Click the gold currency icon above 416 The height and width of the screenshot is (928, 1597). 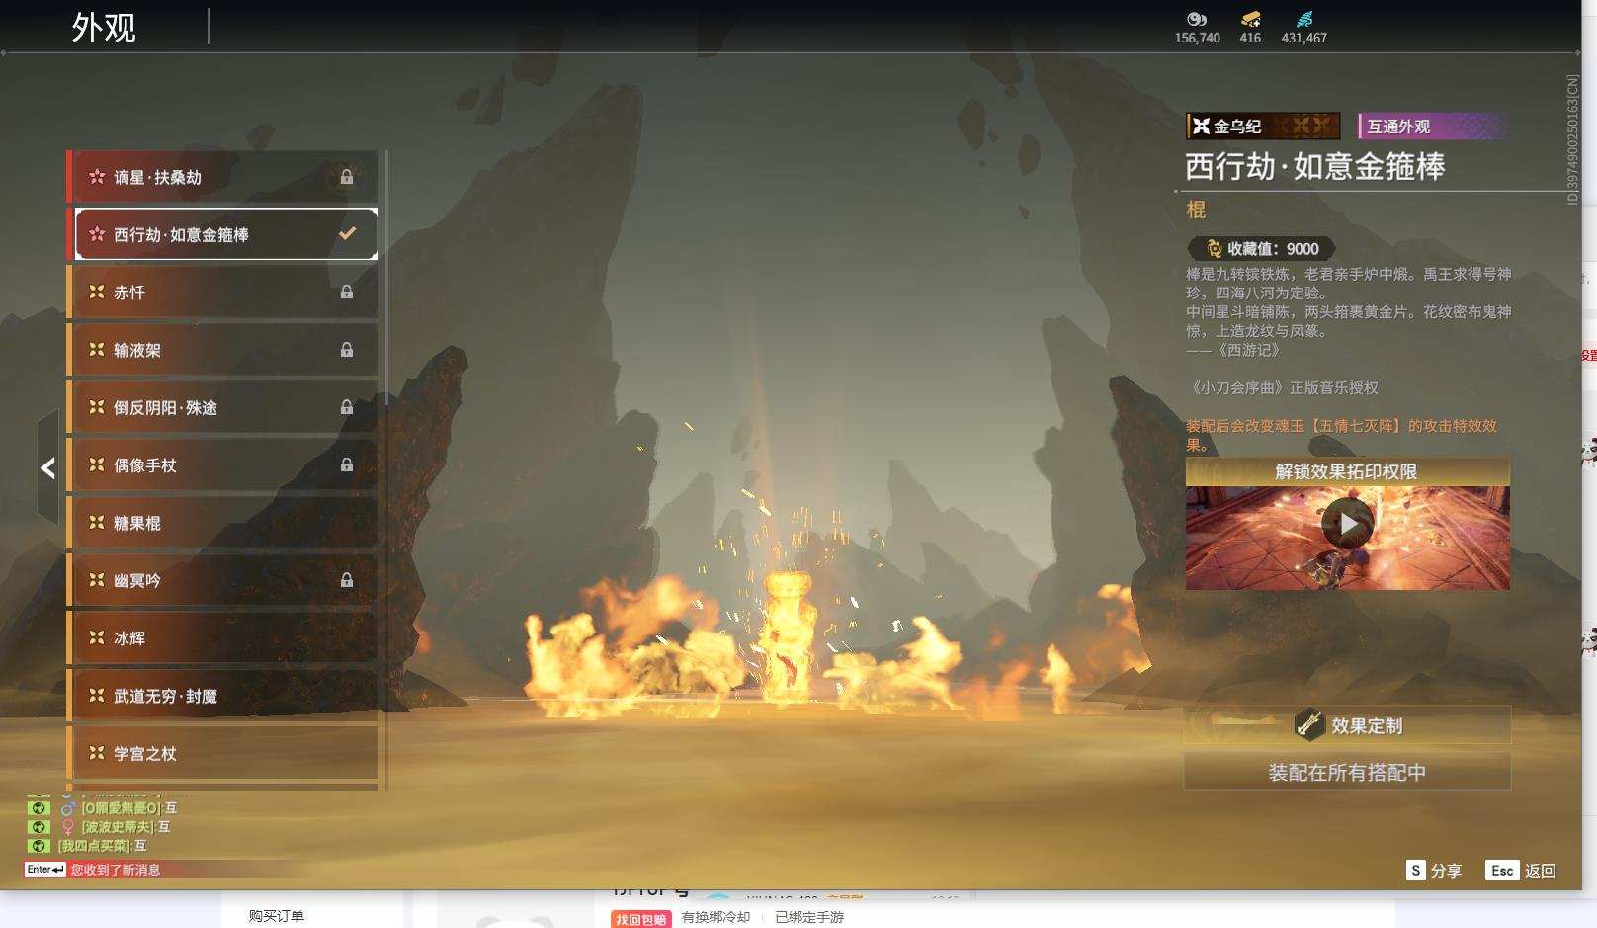[x=1250, y=19]
